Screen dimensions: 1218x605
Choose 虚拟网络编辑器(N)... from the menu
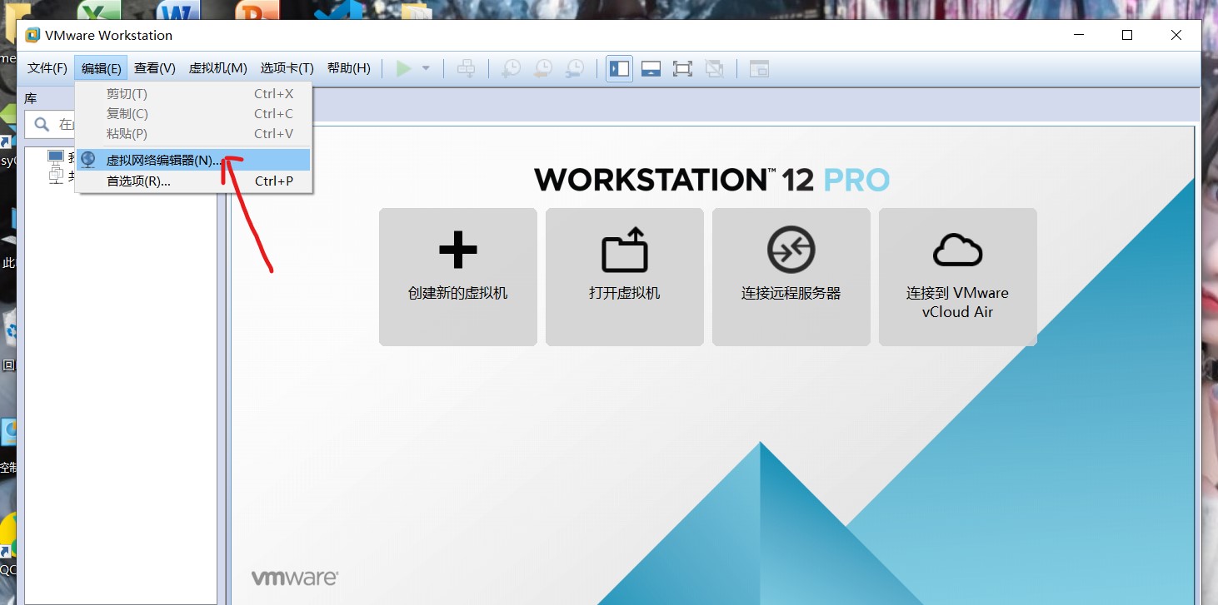pos(193,160)
